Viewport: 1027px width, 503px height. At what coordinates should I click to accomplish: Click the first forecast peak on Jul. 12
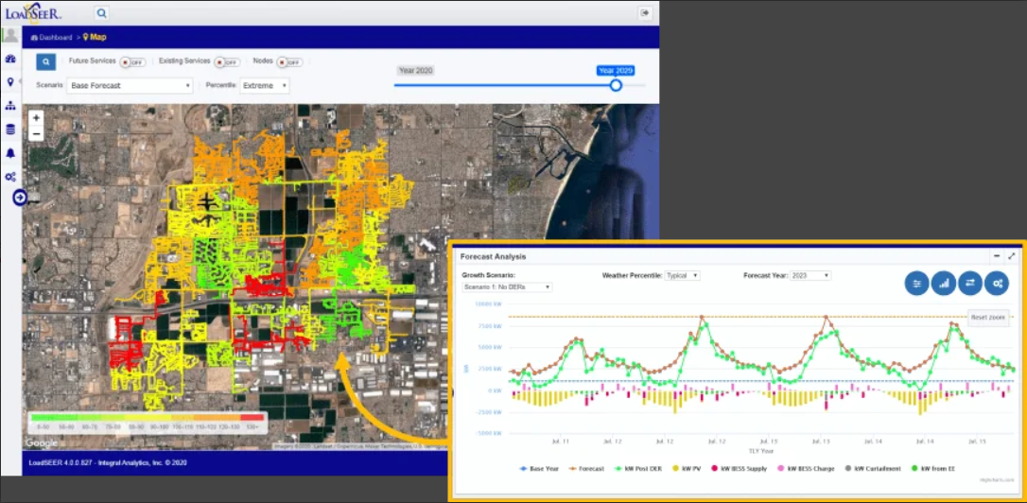(x=702, y=317)
